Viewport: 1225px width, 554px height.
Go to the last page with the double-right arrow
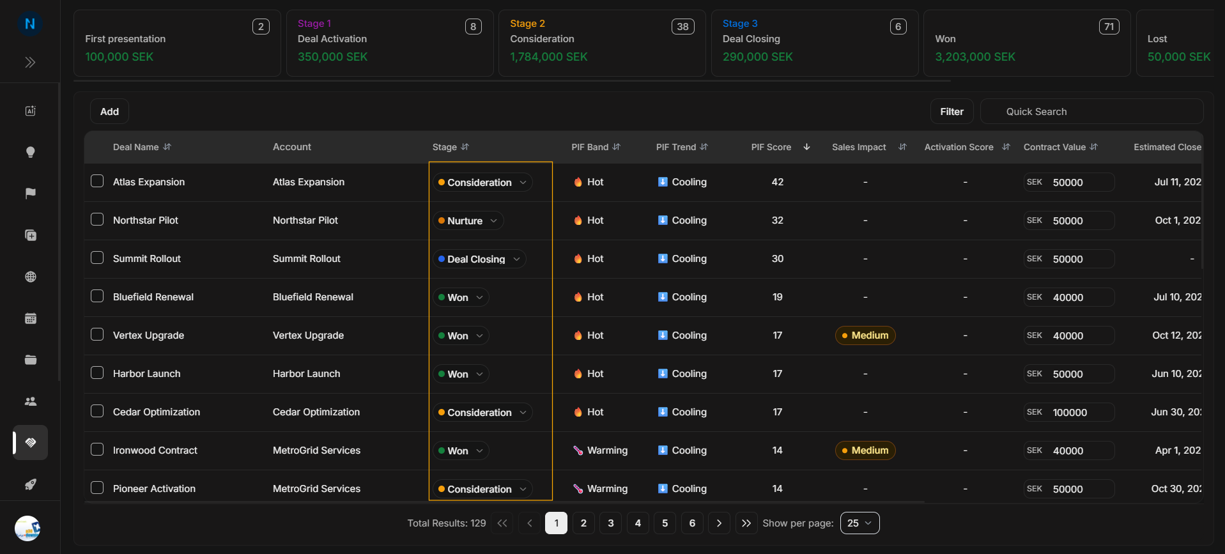click(746, 523)
